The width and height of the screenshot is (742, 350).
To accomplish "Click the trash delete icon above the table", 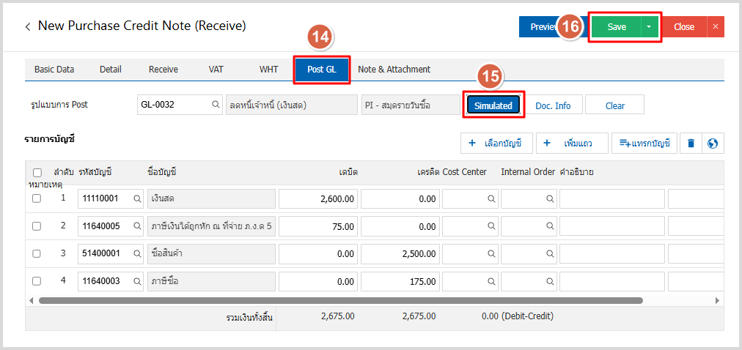I will click(691, 144).
